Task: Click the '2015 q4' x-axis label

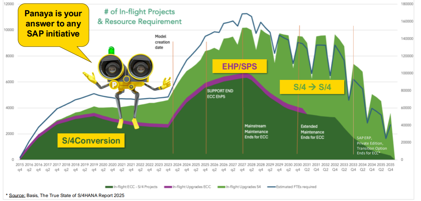Action: [x=20, y=167]
